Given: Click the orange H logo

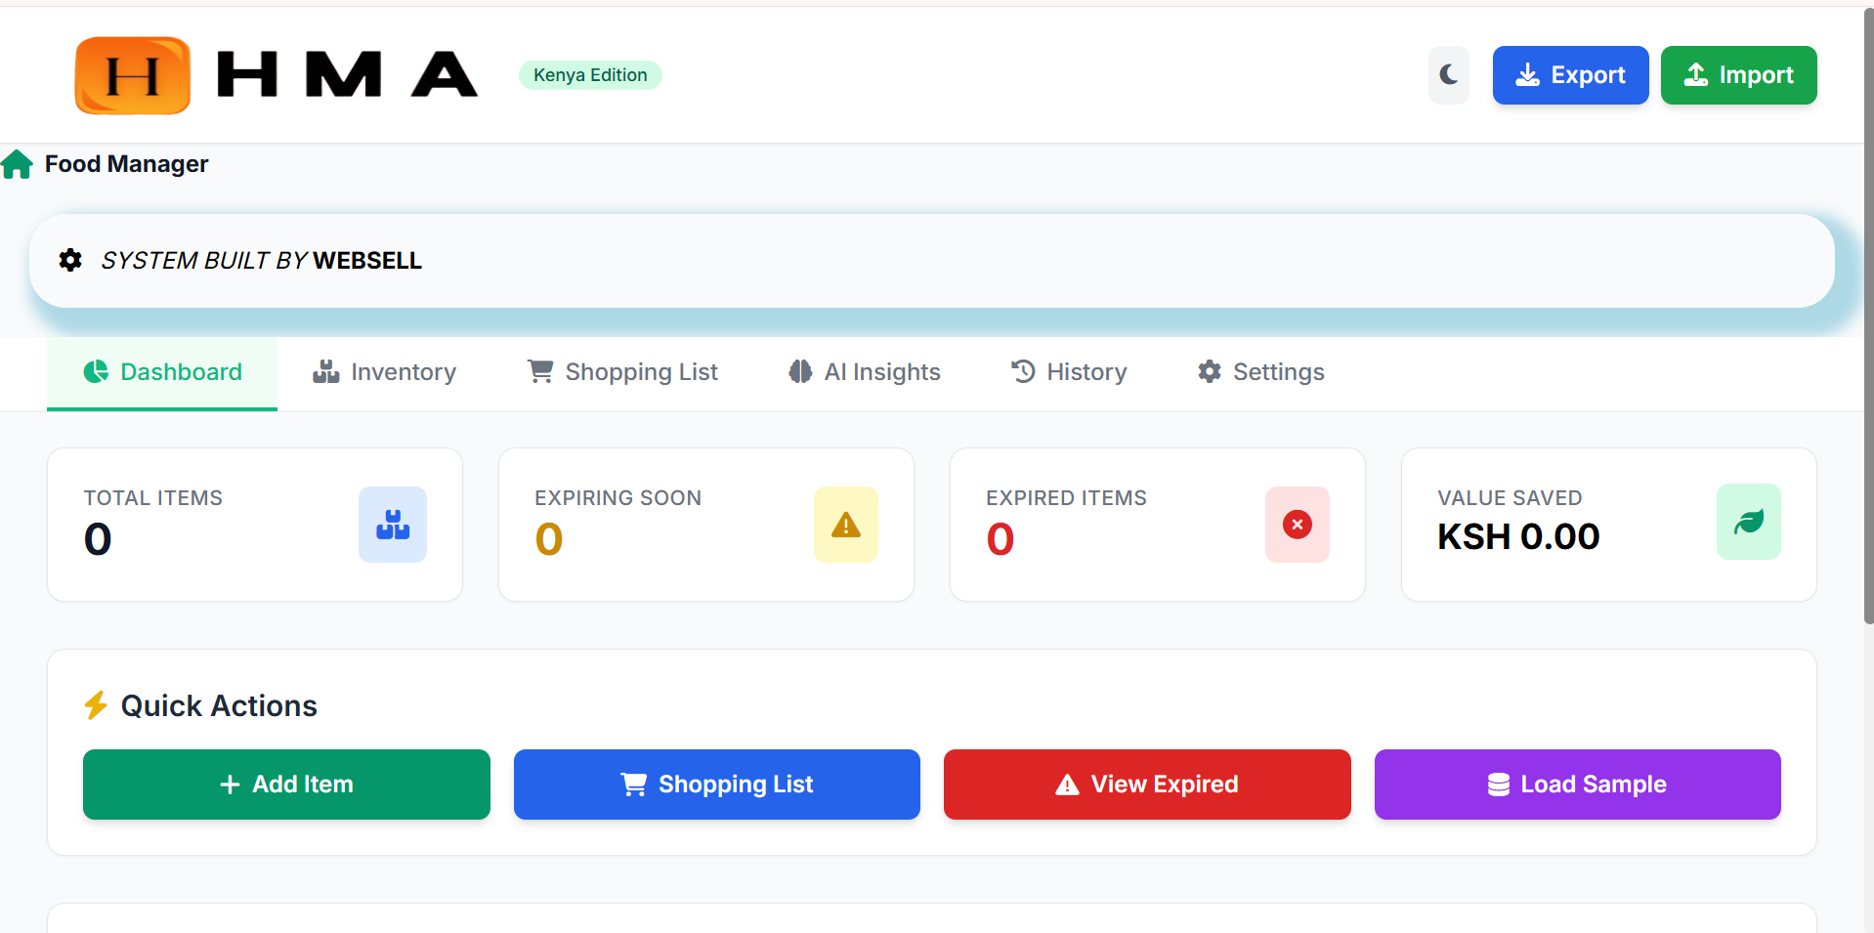Looking at the screenshot, I should click(133, 75).
